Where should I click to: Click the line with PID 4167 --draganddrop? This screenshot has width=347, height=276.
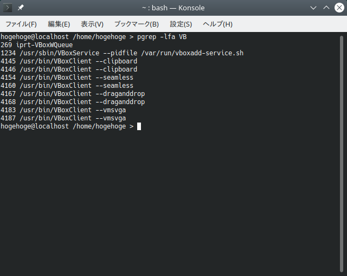pos(73,94)
